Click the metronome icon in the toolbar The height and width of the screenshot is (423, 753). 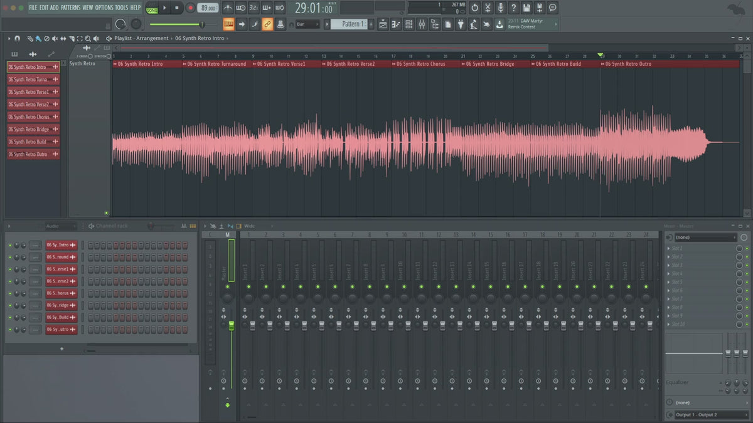pyautogui.click(x=227, y=8)
